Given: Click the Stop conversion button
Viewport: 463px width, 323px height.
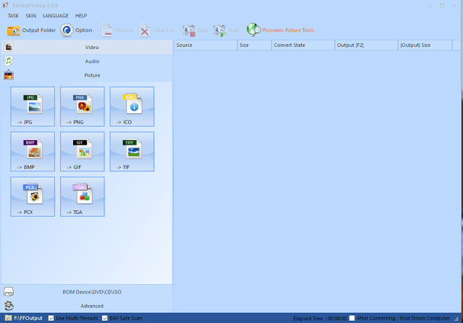Looking at the screenshot, I should (195, 30).
